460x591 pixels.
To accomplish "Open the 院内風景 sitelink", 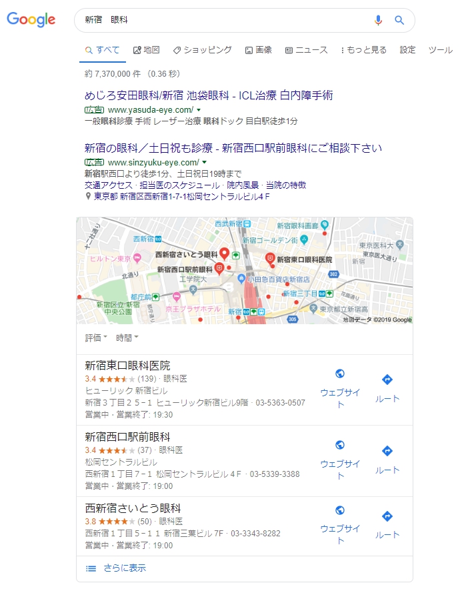I will pos(243,185).
